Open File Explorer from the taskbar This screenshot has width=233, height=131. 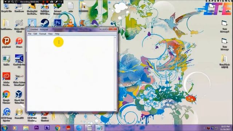pyautogui.click(x=26, y=128)
